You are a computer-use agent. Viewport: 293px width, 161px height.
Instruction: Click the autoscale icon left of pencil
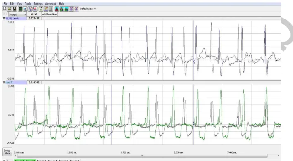(41, 9)
